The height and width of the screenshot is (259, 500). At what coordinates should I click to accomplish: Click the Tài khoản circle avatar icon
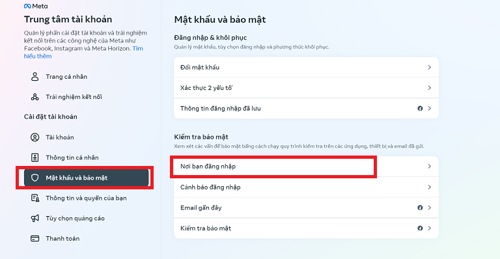click(35, 137)
